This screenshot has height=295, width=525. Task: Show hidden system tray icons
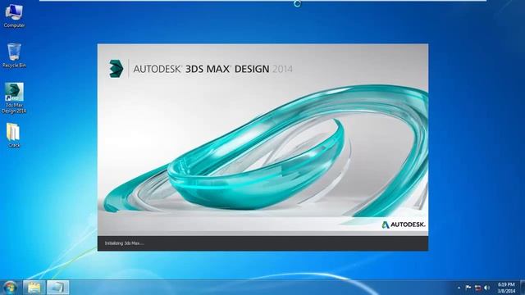459,288
